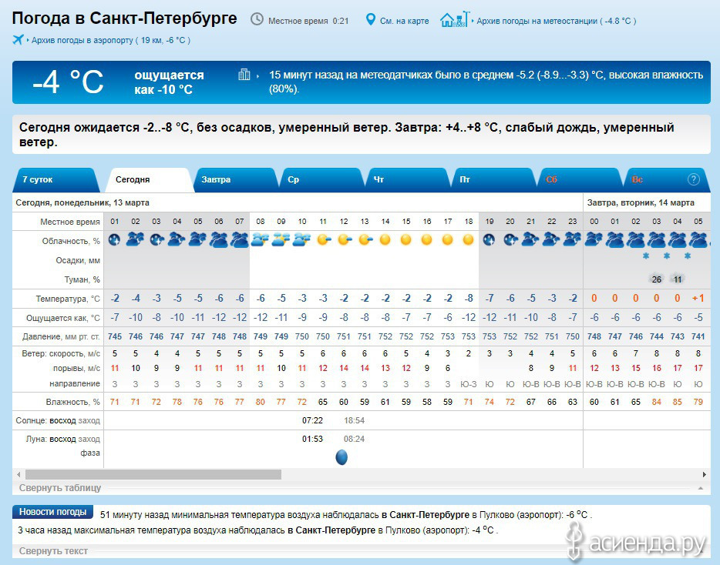720x565 pixels.
Task: Click the current temperature -4 °C
Action: click(x=68, y=82)
